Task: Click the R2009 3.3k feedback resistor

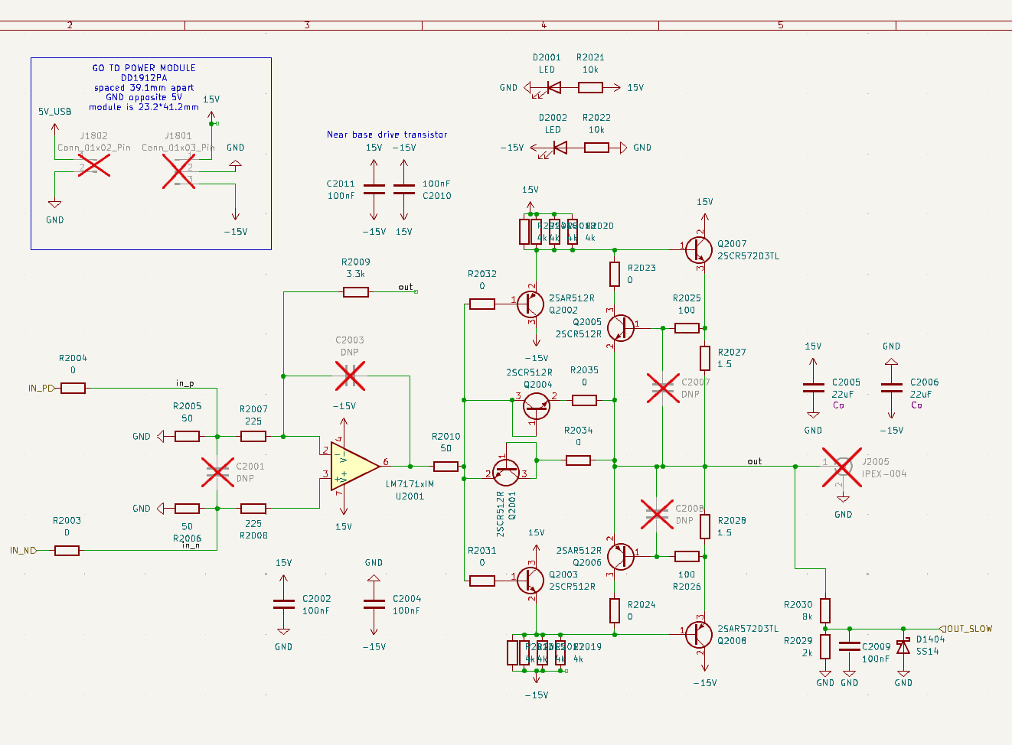Action: click(x=356, y=291)
